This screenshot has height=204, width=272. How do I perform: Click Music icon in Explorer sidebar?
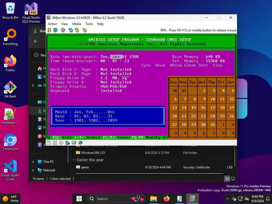pyautogui.click(x=40, y=136)
